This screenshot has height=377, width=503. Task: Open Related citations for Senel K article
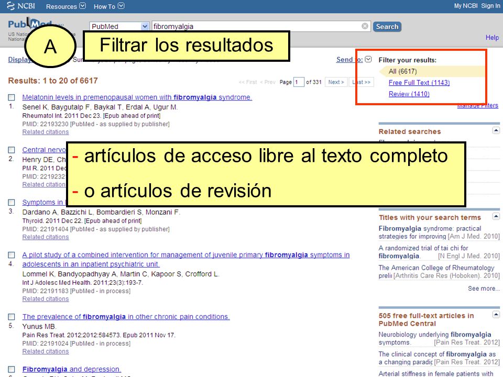tap(46, 132)
